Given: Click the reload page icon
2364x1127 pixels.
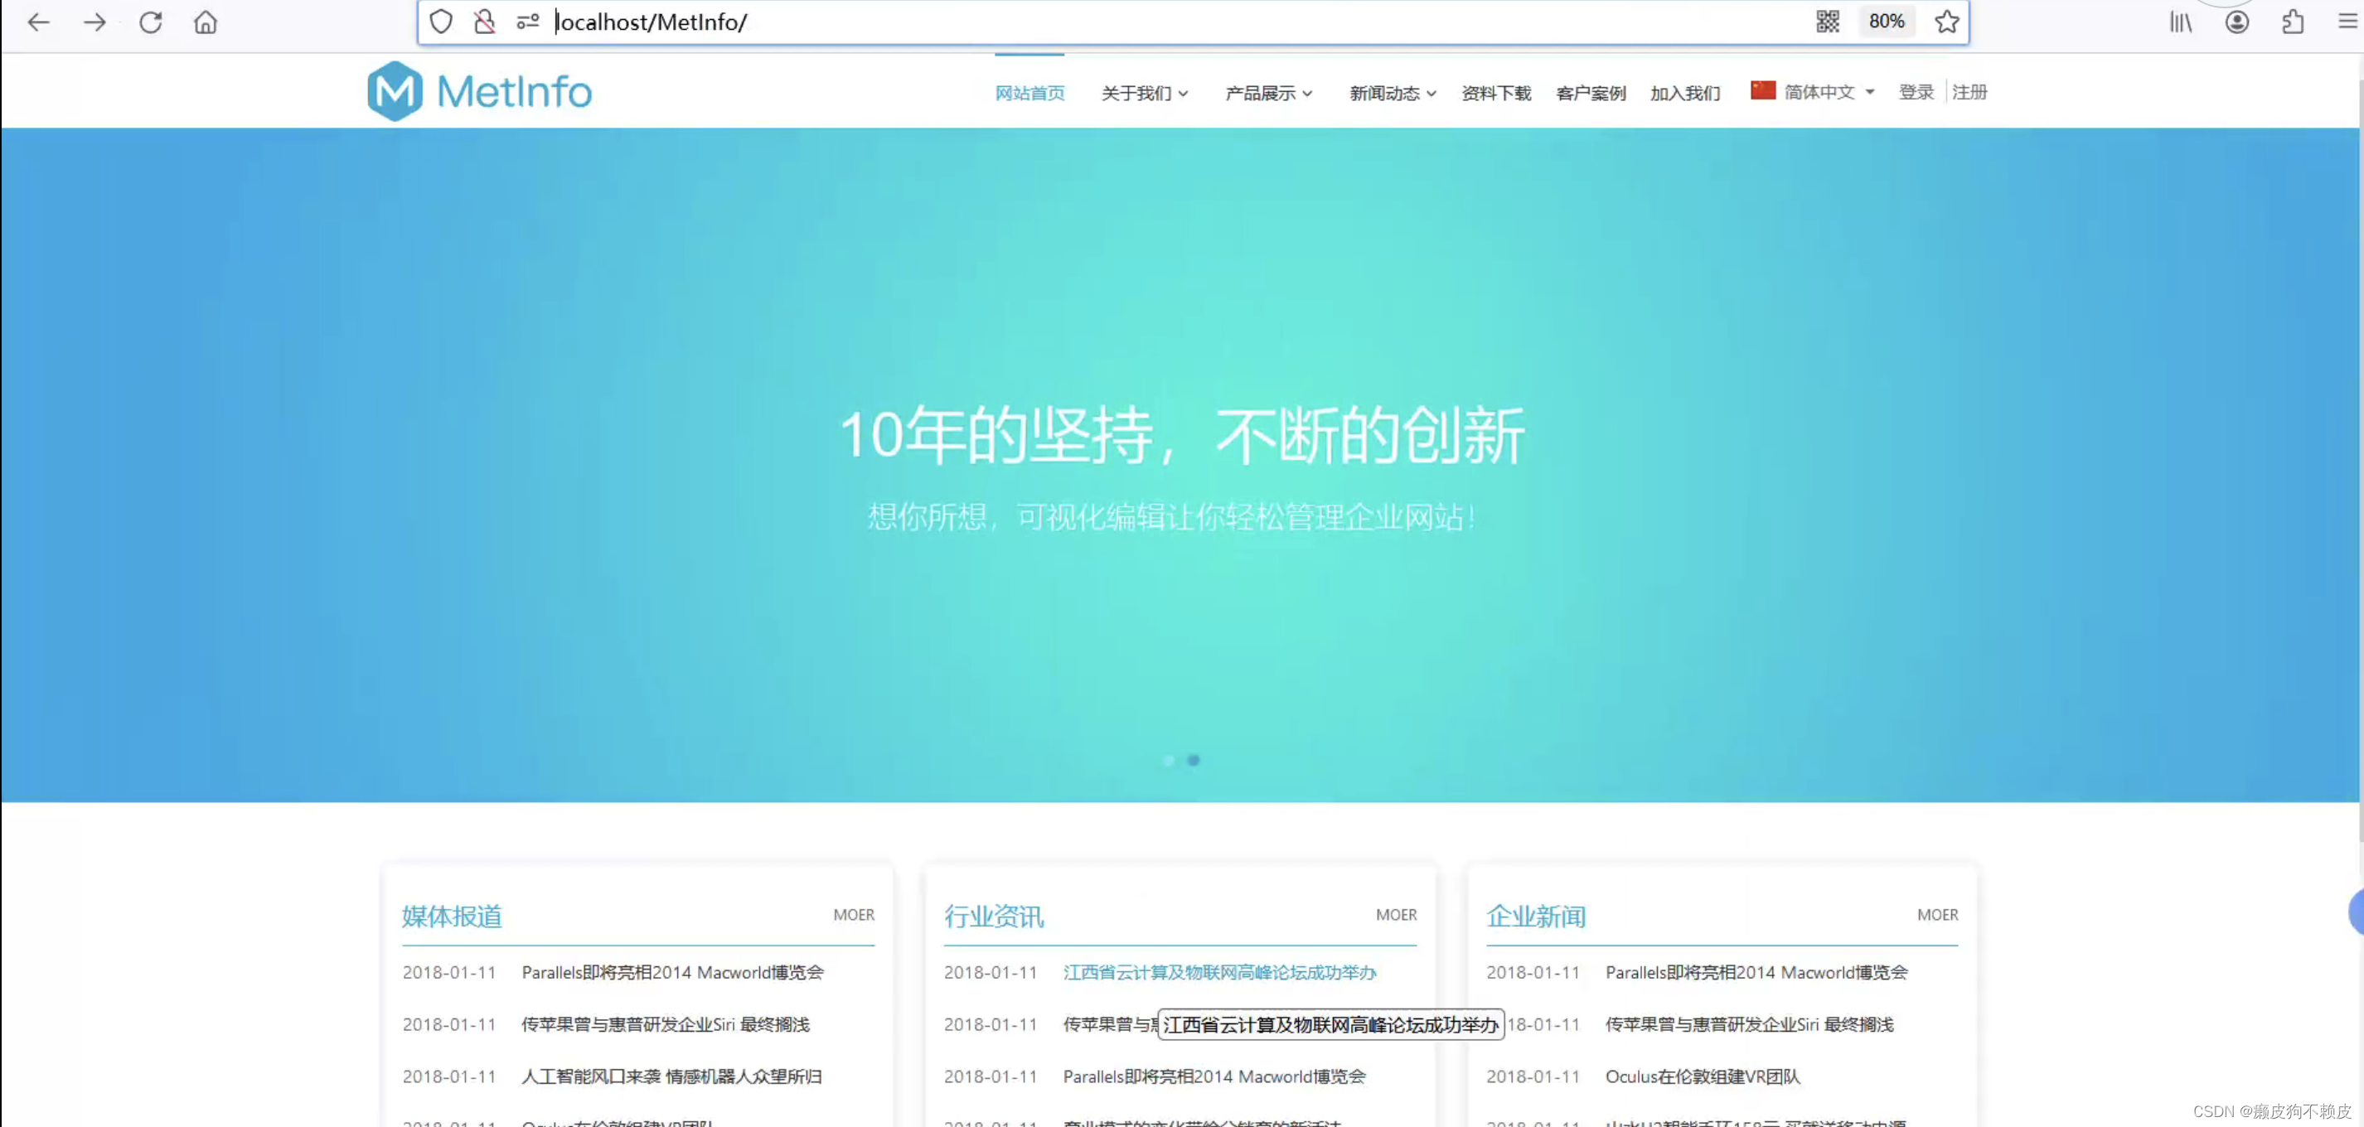Looking at the screenshot, I should [151, 22].
